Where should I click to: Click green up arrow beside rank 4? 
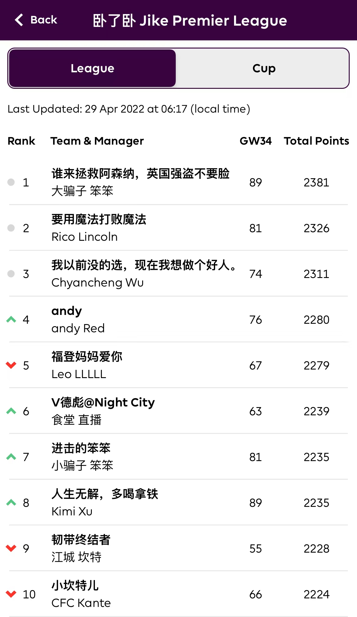coord(11,319)
